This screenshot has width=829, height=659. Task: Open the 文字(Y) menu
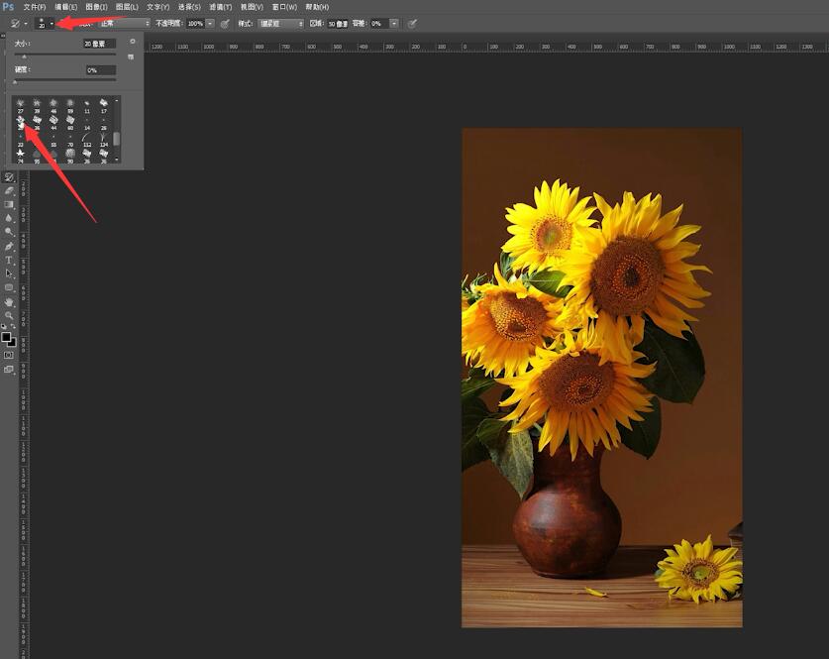coord(158,7)
